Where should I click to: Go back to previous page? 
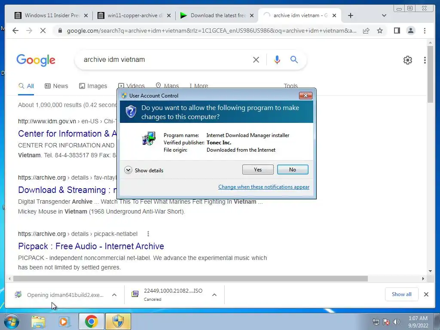[x=15, y=31]
